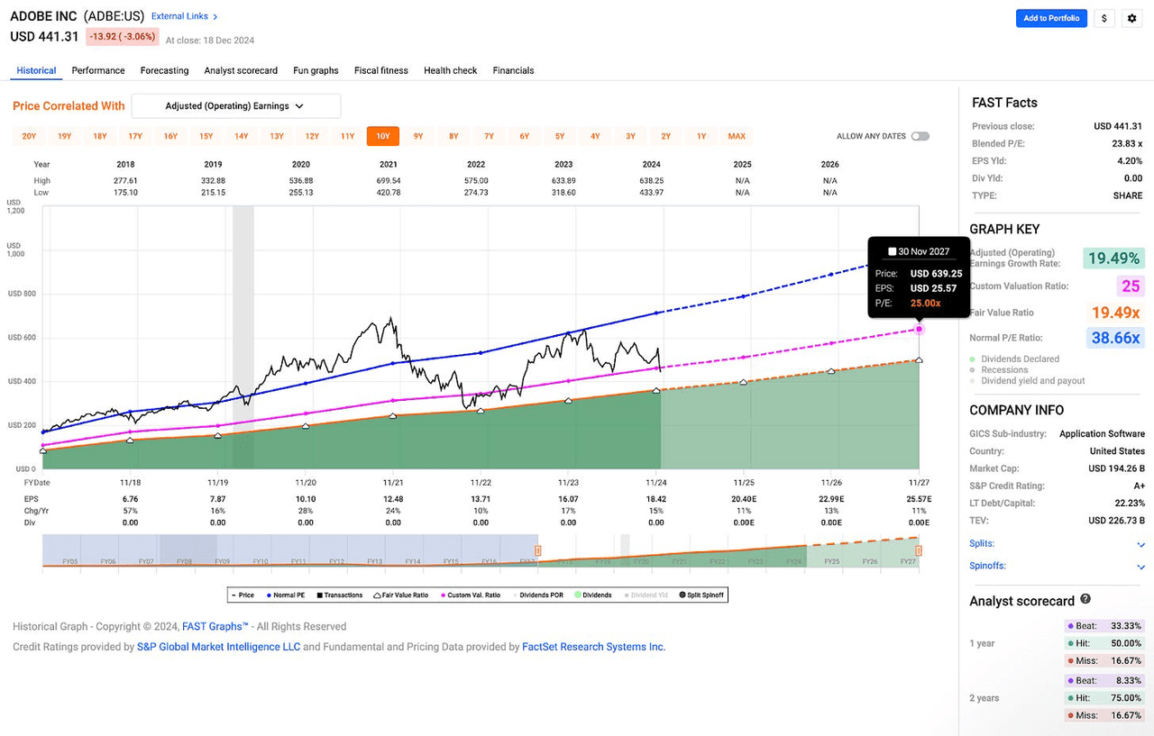Toggle Split Spinoff legend item

coord(700,595)
